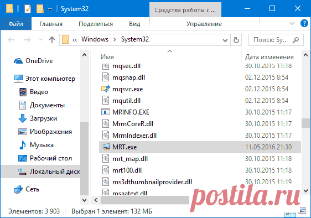Click the folder icon in address bar
This screenshot has width=311, height=218.
(x=65, y=39)
